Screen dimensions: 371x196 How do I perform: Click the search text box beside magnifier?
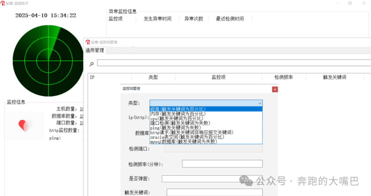tap(234, 63)
